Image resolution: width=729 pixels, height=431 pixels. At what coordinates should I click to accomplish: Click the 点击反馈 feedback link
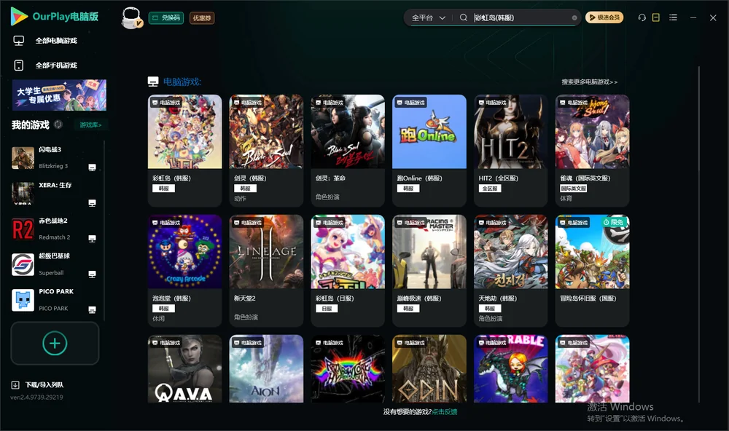point(444,411)
